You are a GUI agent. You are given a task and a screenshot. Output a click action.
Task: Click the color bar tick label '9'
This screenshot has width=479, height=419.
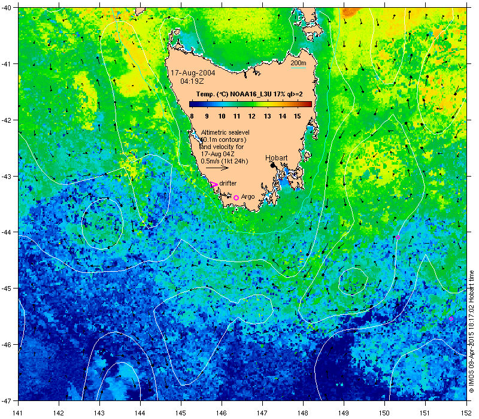(x=207, y=116)
